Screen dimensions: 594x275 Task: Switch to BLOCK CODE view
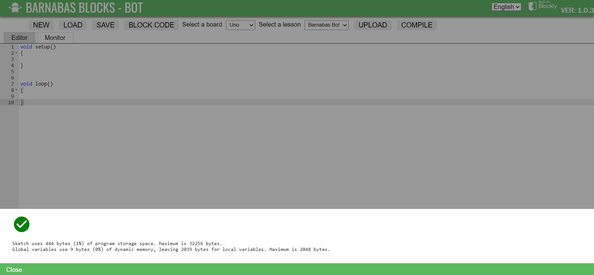pos(151,25)
